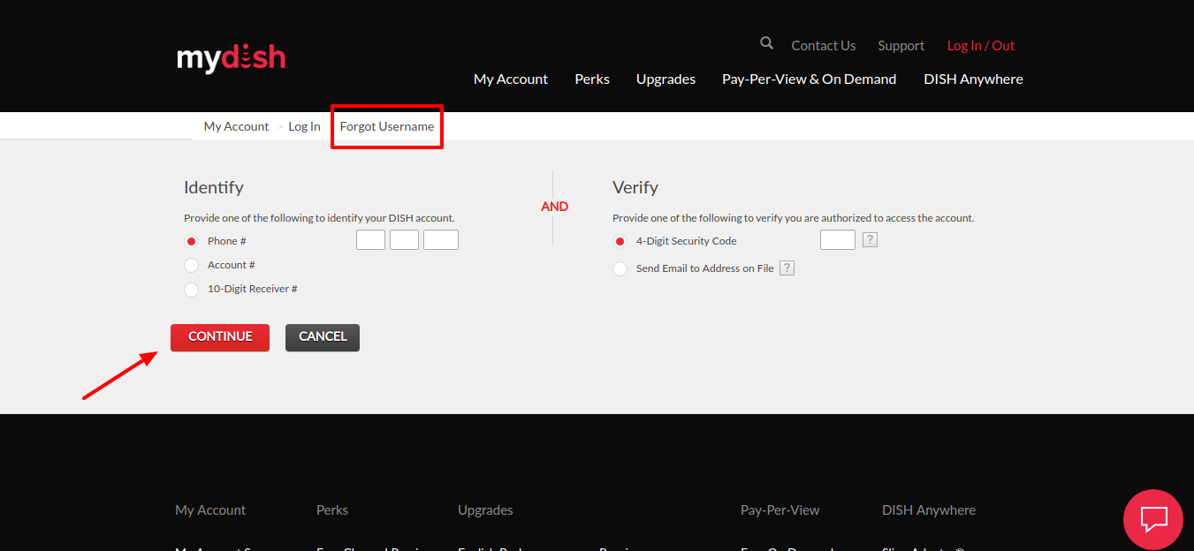1194x551 pixels.
Task: Click help icon next to 4-Digit Security Code
Action: pyautogui.click(x=870, y=239)
